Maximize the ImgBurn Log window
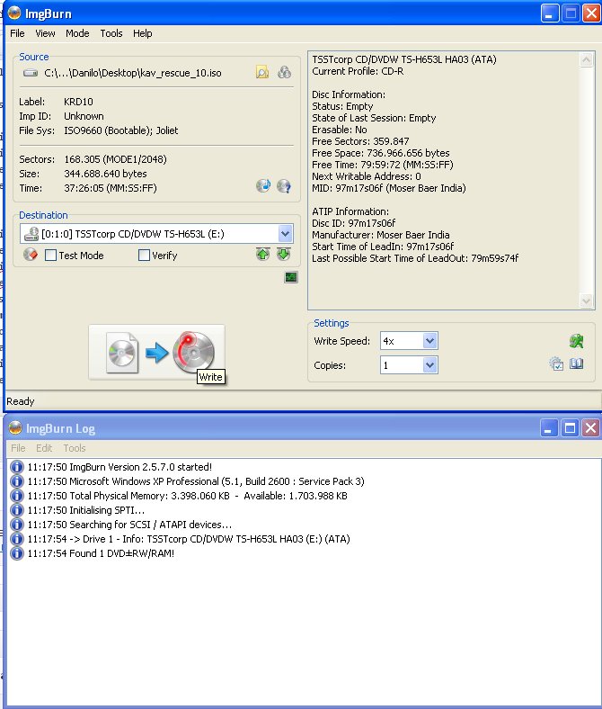Viewport: 602px width, 709px height. 570,427
